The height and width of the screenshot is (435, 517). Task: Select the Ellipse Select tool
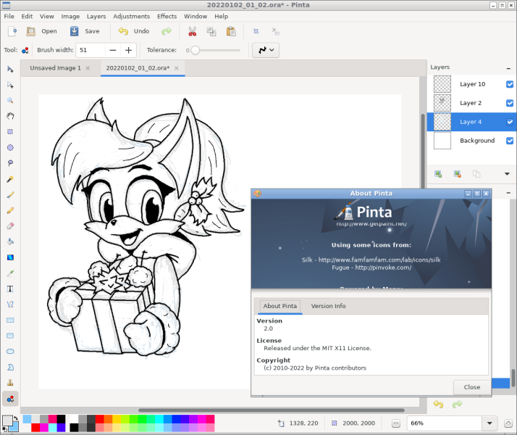pos(10,147)
